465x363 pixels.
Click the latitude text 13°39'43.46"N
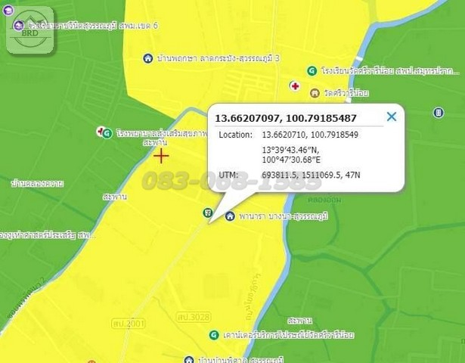(290, 150)
